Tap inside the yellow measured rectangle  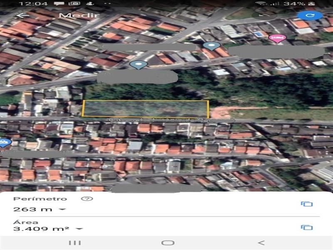pyautogui.click(x=145, y=108)
